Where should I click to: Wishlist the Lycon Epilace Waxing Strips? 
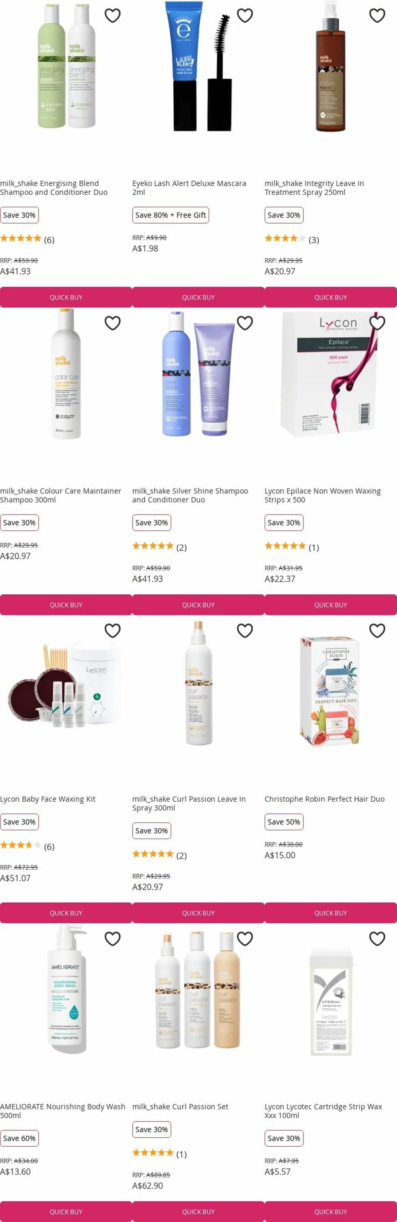377,323
